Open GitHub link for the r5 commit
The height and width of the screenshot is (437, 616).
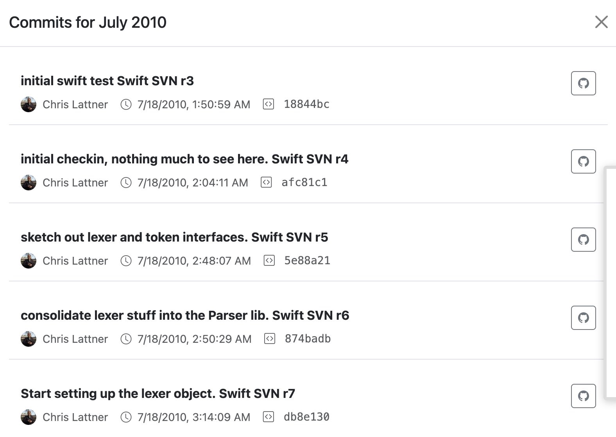[x=583, y=240]
